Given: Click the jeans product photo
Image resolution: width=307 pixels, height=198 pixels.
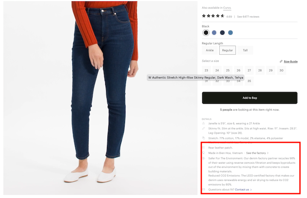Looking at the screenshot, I should pyautogui.click(x=100, y=98).
